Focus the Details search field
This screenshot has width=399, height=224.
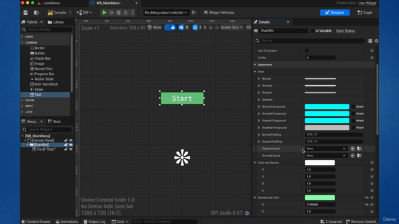point(309,40)
